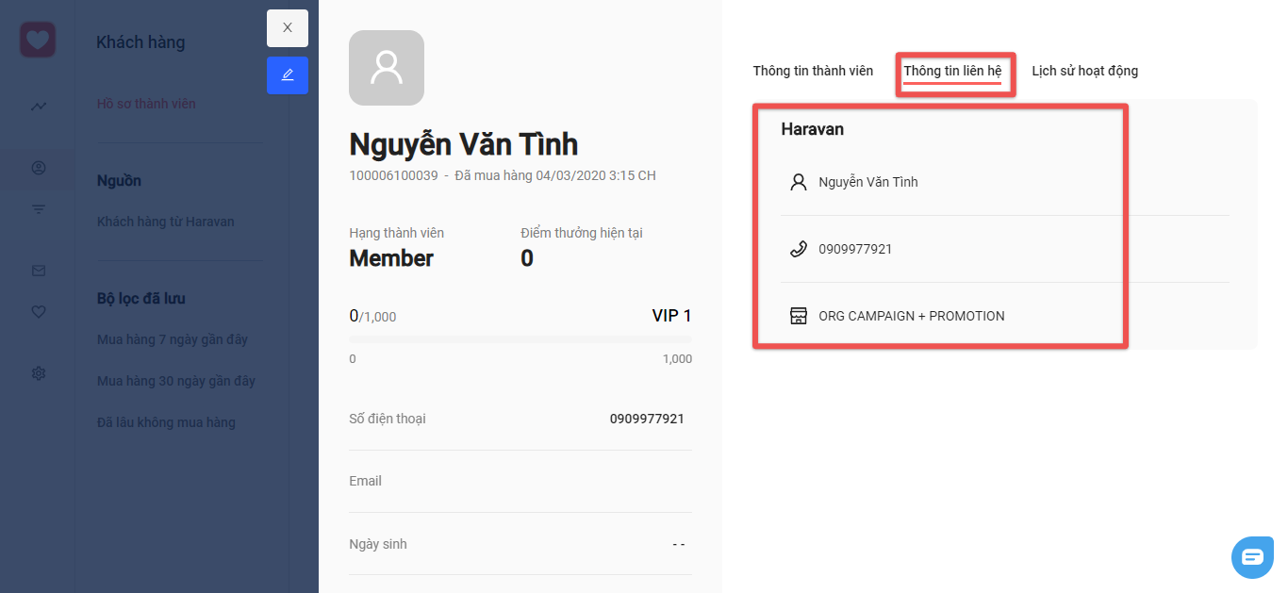Select Khách hàng từ Haravan source
Viewport: 1288px width, 593px height.
(x=166, y=222)
